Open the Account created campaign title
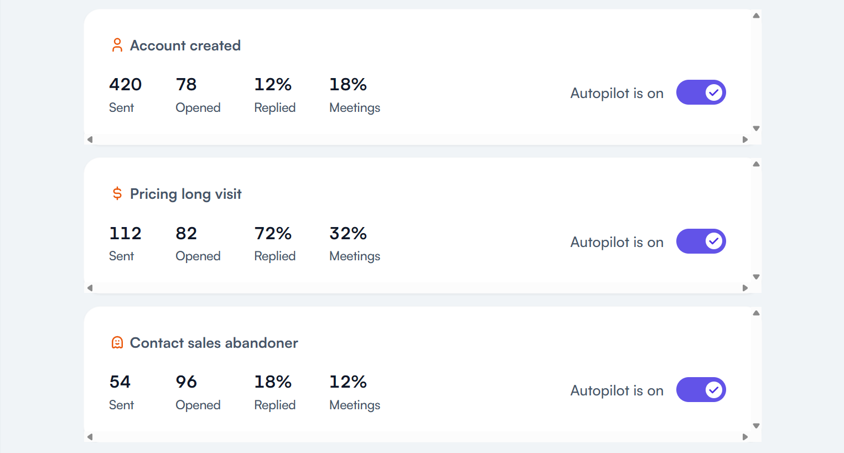 [185, 45]
